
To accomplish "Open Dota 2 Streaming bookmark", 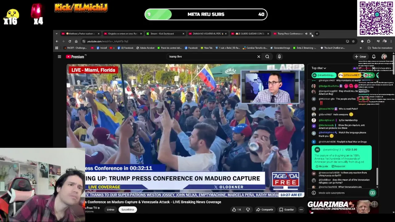I will tap(305, 48).
